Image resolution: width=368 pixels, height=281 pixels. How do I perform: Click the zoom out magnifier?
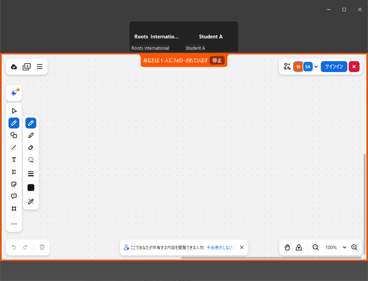pyautogui.click(x=315, y=248)
